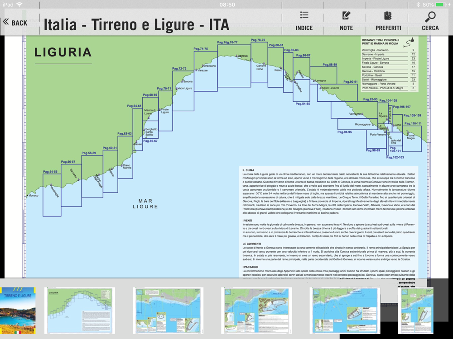Open the INDICE list icon
The image size is (453, 339).
point(304,15)
